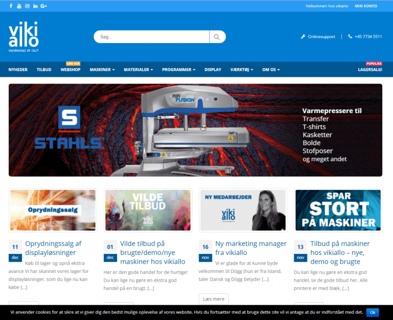Open the WEBSHOP menu item
The height and width of the screenshot is (320, 393).
click(71, 70)
